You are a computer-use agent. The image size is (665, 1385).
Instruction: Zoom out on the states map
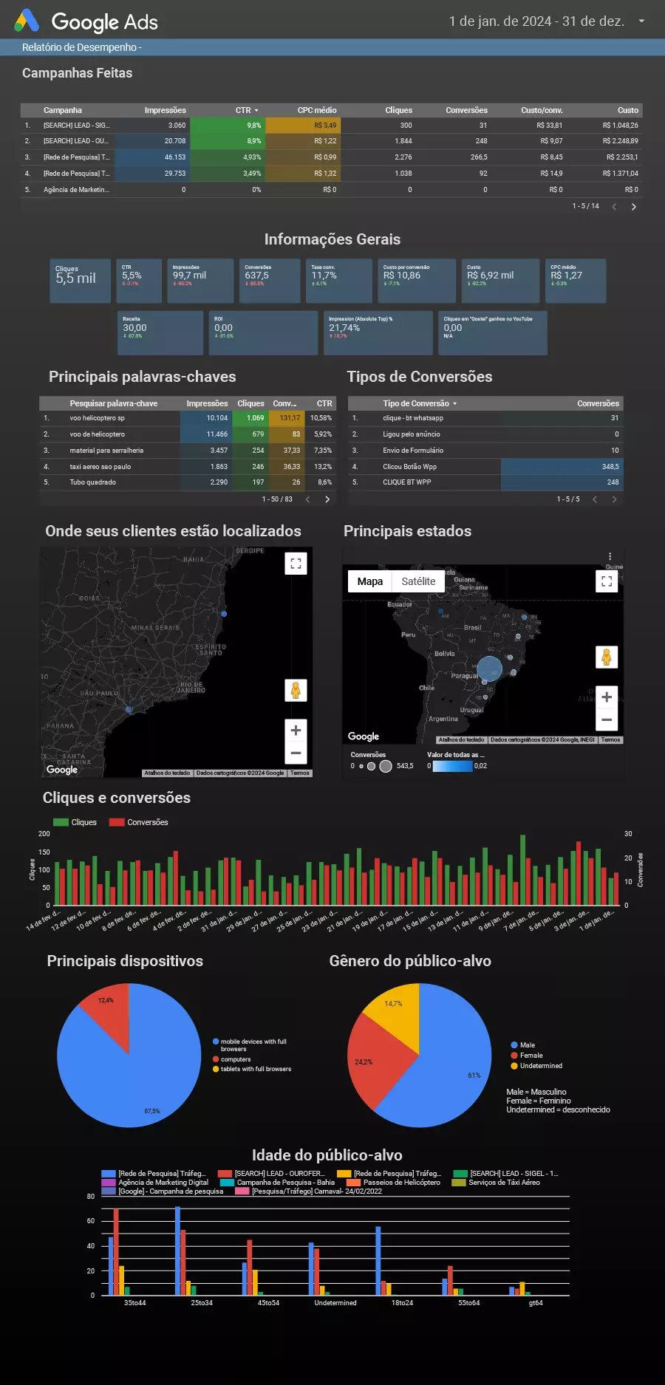607,719
